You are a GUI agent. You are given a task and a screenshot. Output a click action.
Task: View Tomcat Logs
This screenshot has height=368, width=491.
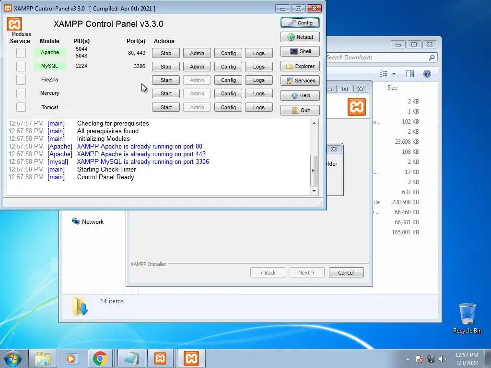coord(259,107)
